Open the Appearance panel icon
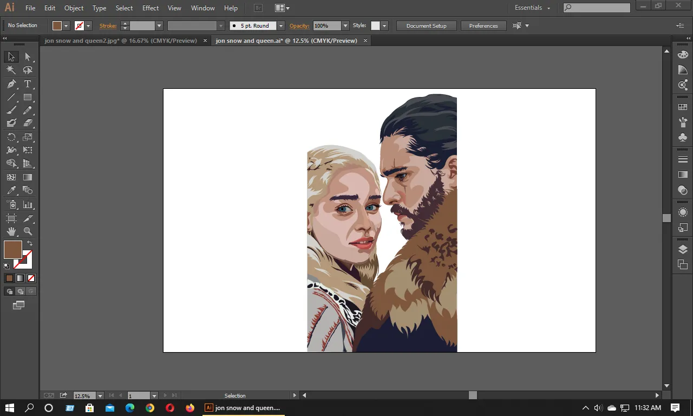The height and width of the screenshot is (416, 693). pos(683,212)
